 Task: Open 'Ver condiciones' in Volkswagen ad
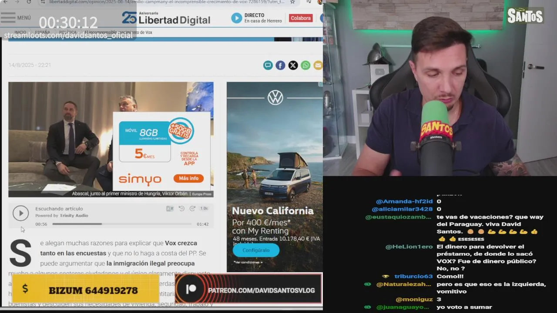click(248, 262)
